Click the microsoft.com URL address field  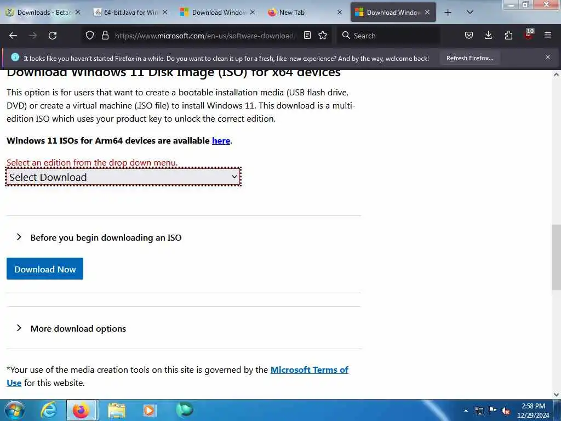tap(205, 36)
